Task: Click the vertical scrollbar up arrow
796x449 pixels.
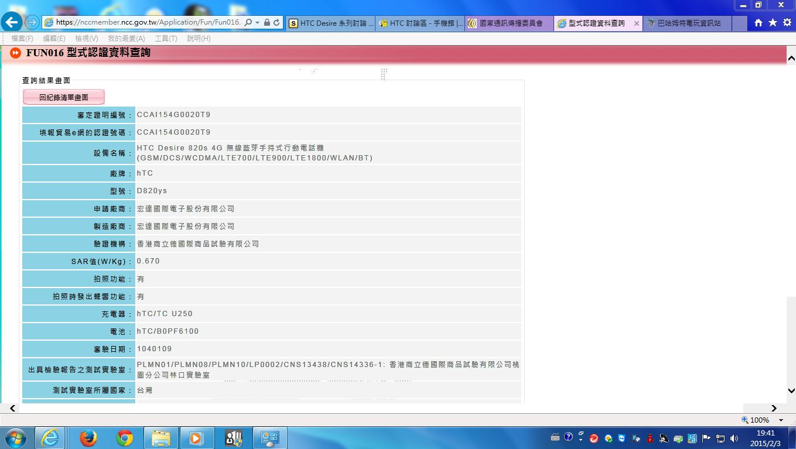Action: tap(791, 59)
